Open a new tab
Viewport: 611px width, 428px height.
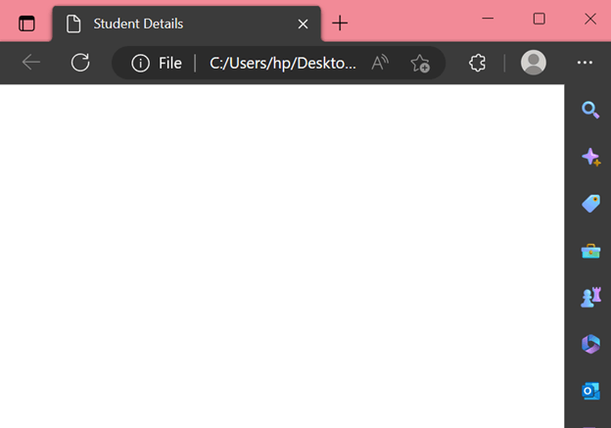tap(340, 24)
